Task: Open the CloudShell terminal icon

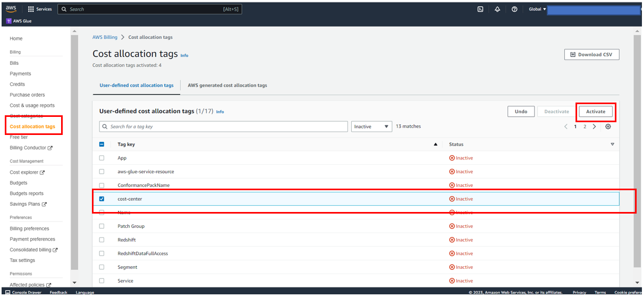Action: point(480,9)
